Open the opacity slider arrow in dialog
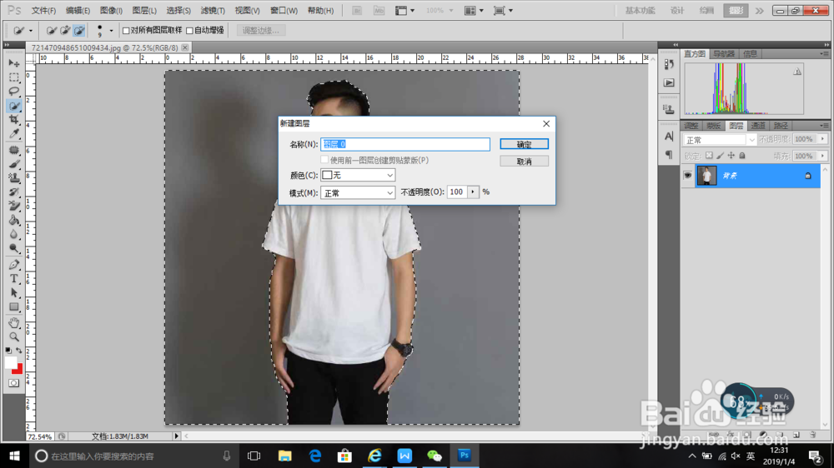834x468 pixels. [x=473, y=192]
